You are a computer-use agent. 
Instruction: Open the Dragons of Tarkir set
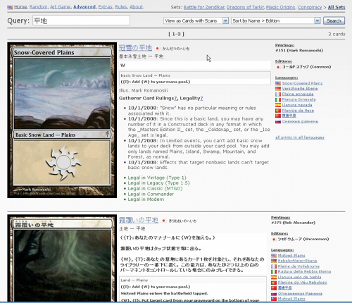[x=245, y=7]
